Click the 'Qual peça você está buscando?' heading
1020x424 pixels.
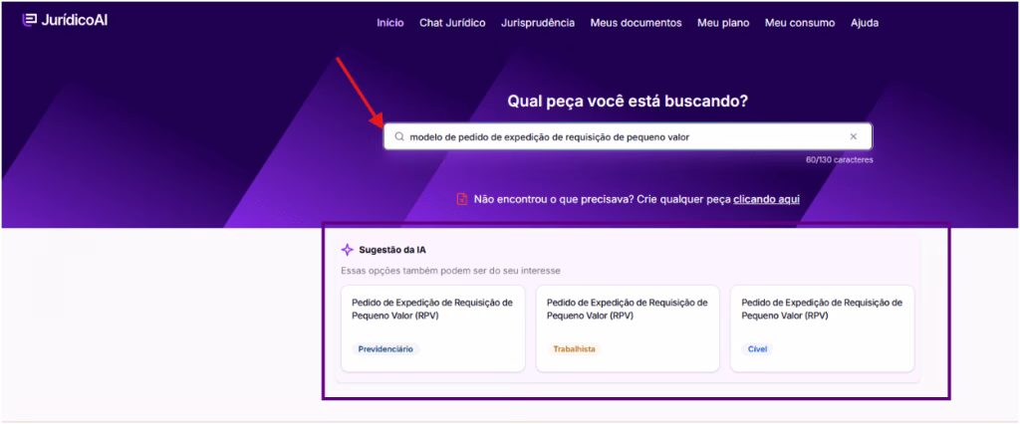pyautogui.click(x=628, y=102)
